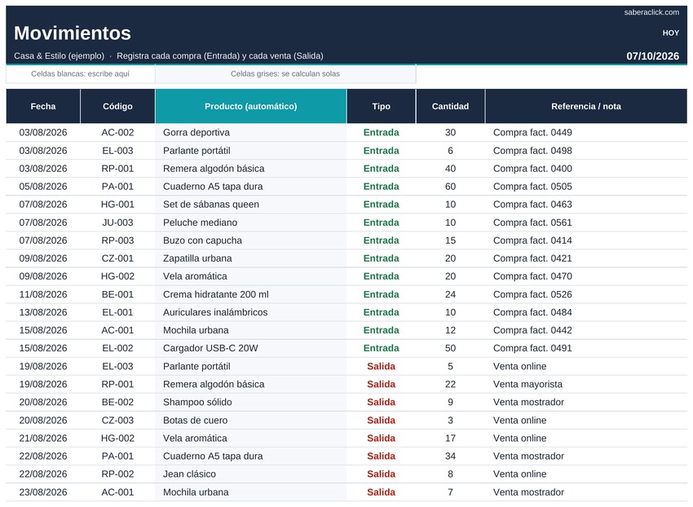Click the HOY label
693x507 pixels.
(670, 33)
